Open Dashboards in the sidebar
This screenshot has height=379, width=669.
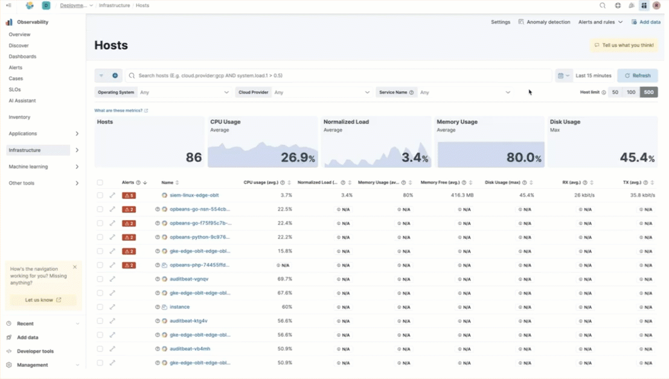(22, 56)
